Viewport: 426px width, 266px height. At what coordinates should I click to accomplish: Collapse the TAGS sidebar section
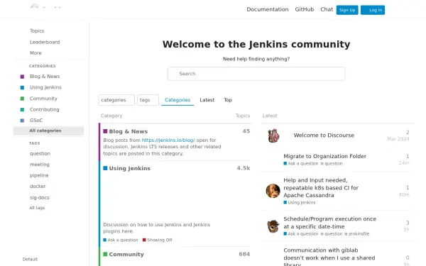tap(35, 143)
